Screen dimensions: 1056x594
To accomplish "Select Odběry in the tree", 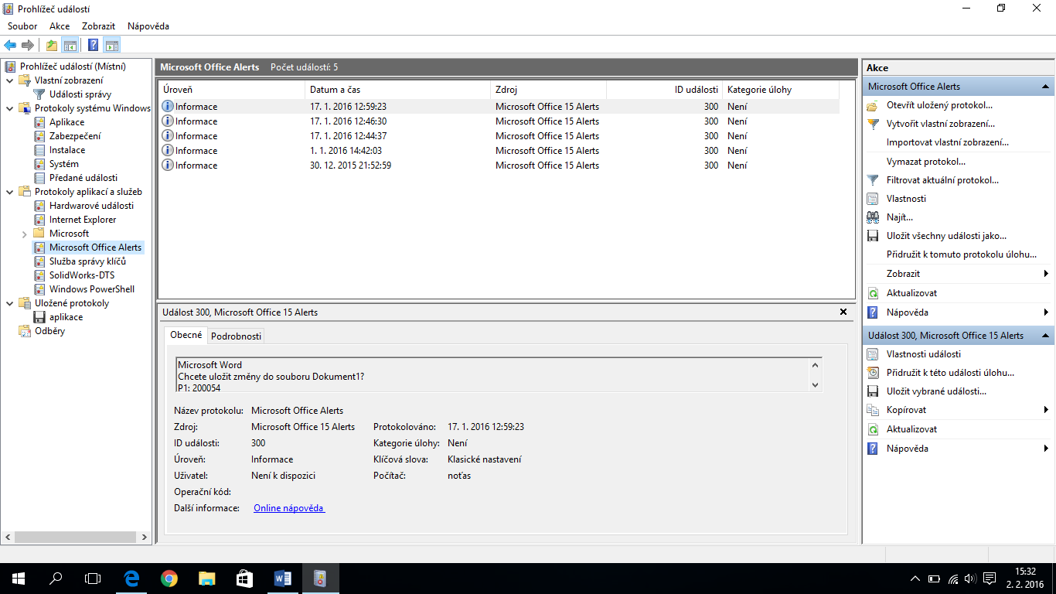I will 49,331.
